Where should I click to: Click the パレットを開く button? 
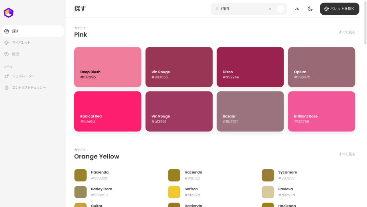point(339,9)
